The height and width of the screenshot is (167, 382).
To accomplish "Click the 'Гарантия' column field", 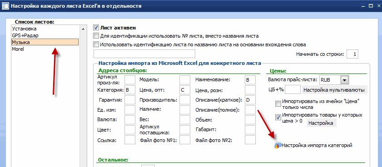I will 129,100.
